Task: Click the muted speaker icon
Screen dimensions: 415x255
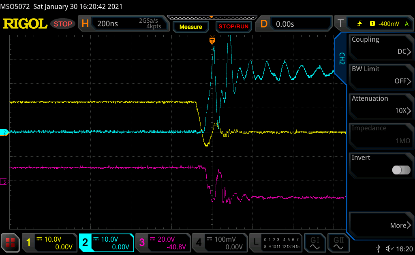Action: [x=389, y=249]
